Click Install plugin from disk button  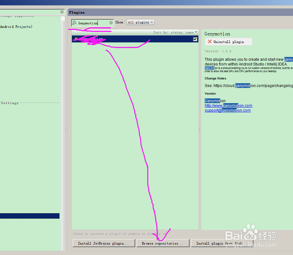pyautogui.click(x=222, y=243)
